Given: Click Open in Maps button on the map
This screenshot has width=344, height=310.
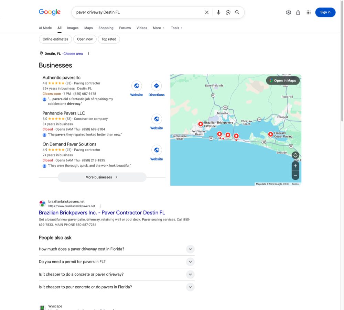Looking at the screenshot, I should pyautogui.click(x=283, y=80).
